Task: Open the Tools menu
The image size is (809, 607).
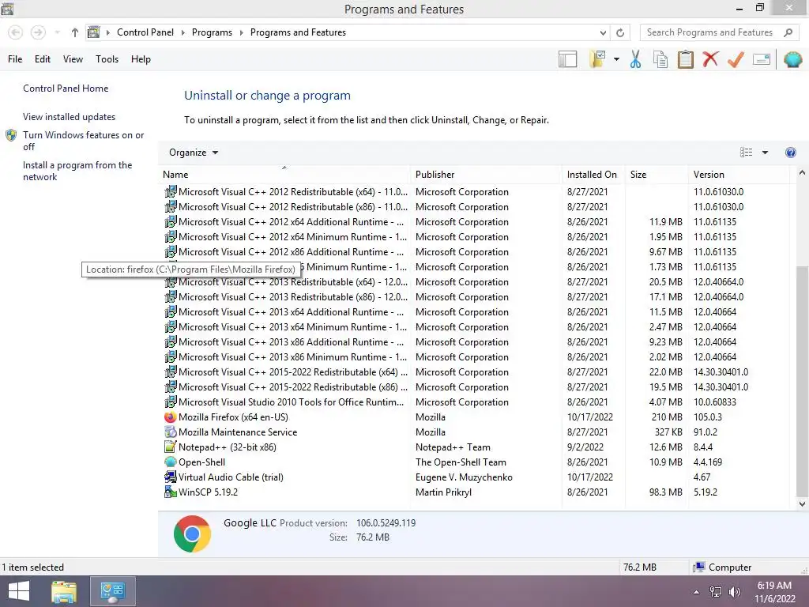Action: pos(107,59)
